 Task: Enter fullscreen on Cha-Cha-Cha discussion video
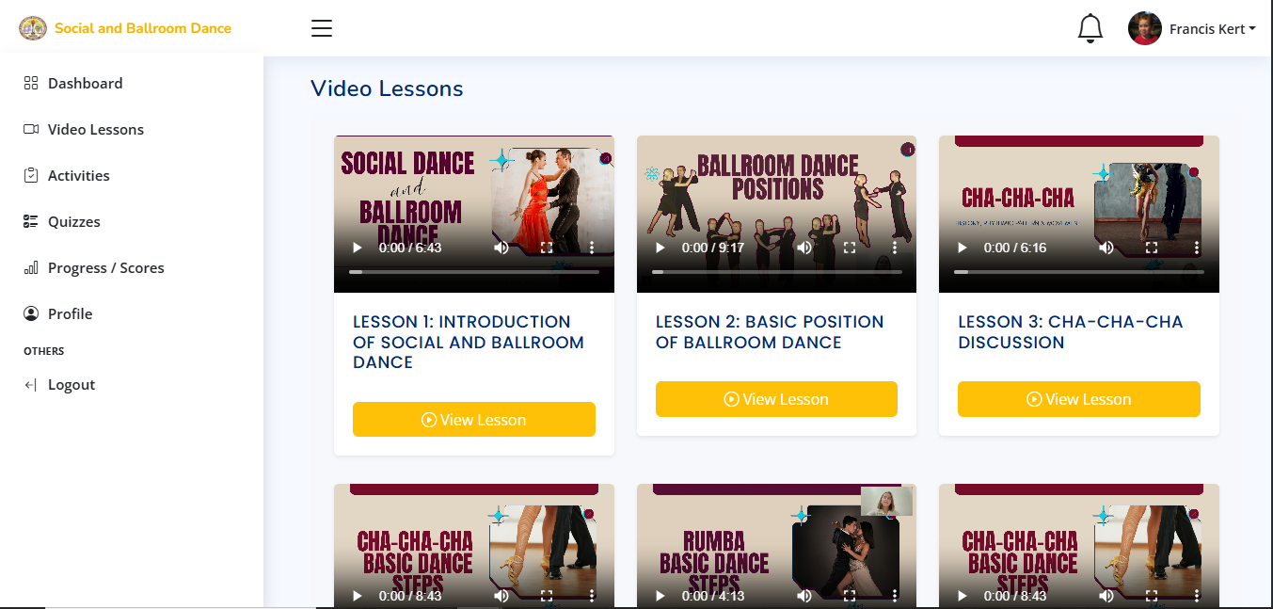pyautogui.click(x=1152, y=248)
